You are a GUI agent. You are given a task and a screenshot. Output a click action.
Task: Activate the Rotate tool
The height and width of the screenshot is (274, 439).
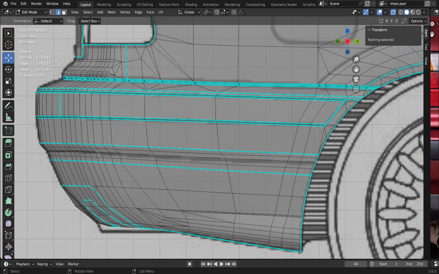point(9,69)
